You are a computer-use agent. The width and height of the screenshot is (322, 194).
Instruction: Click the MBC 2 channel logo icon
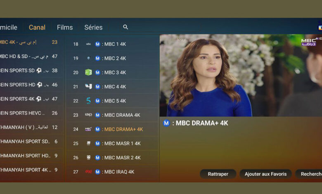tap(88, 58)
